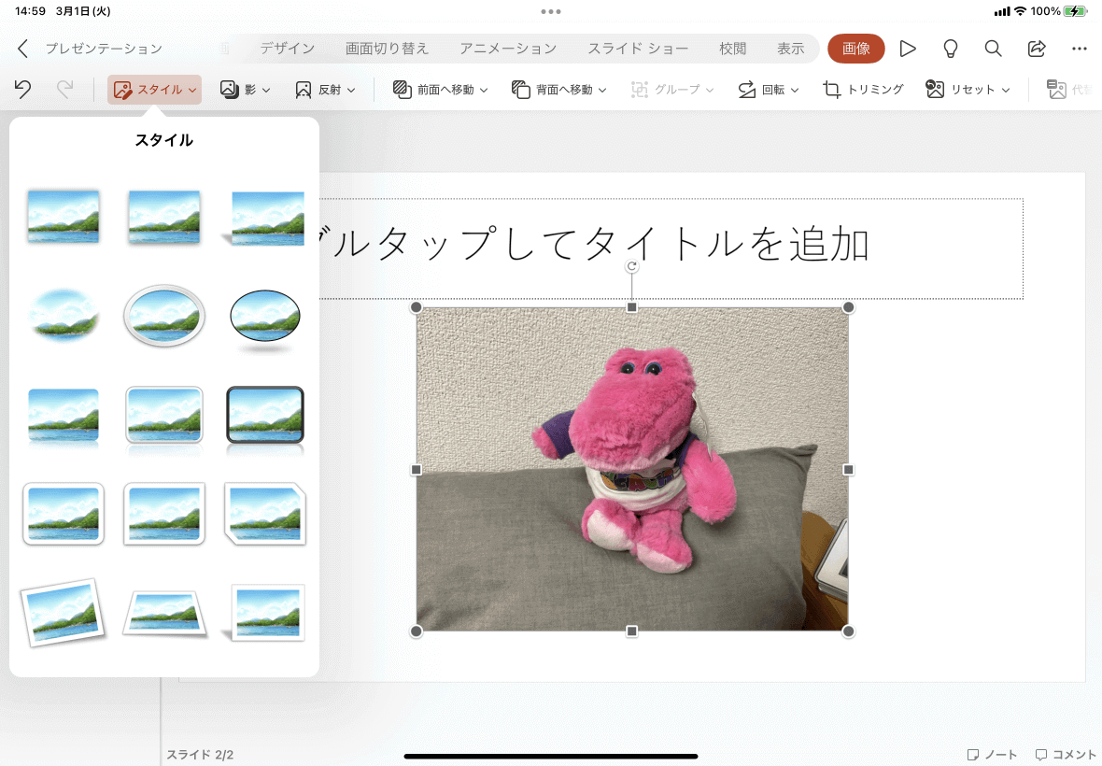The width and height of the screenshot is (1102, 766).
Task: Select the pink dinosaur plush image
Action: click(x=632, y=469)
